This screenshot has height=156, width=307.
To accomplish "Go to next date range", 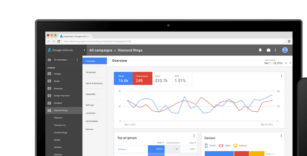I will pyautogui.click(x=290, y=63).
